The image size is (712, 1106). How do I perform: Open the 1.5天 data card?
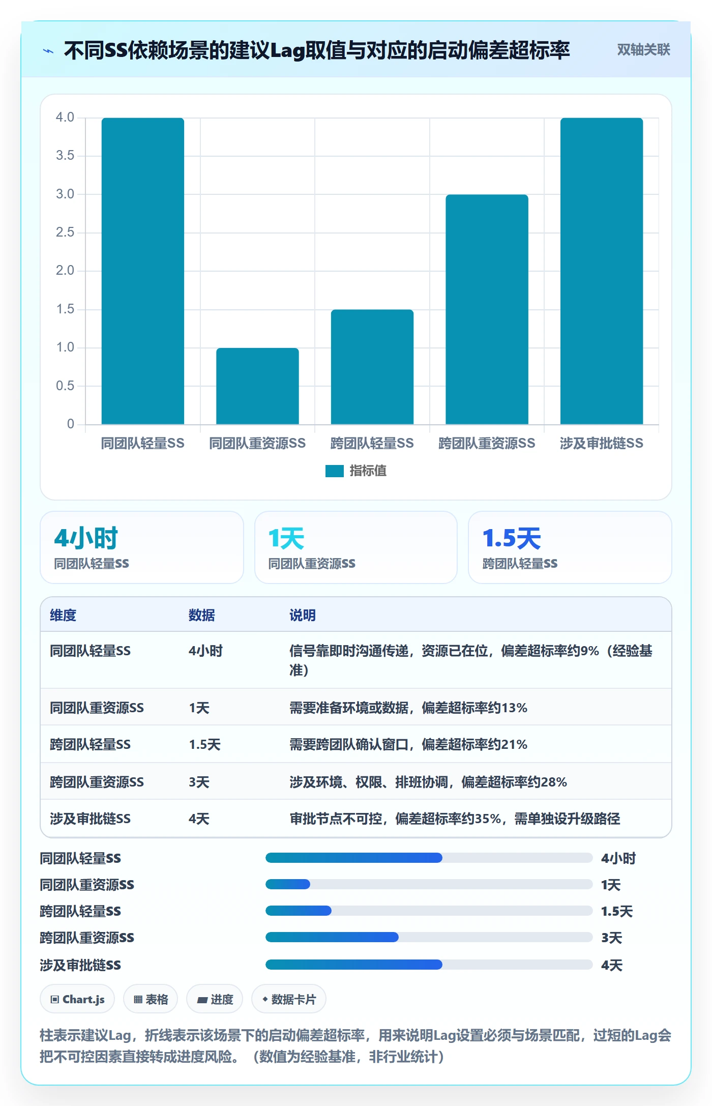point(570,547)
